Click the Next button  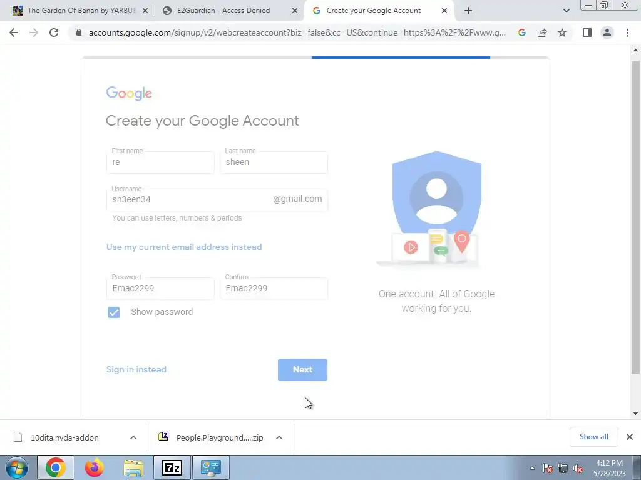(302, 370)
